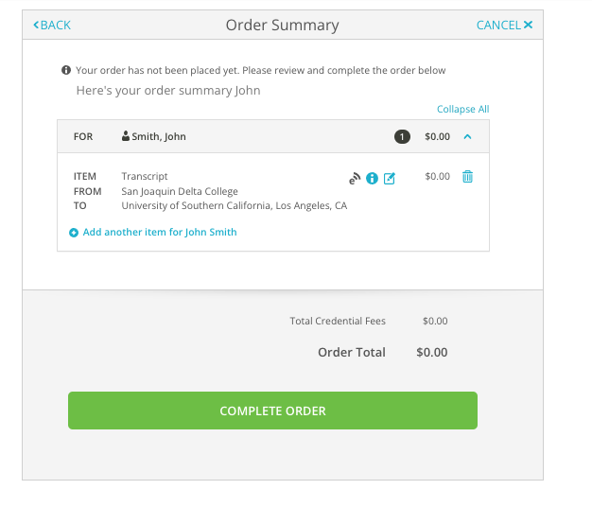This screenshot has width=592, height=507.
Task: Click Collapse All link
Action: 462,110
